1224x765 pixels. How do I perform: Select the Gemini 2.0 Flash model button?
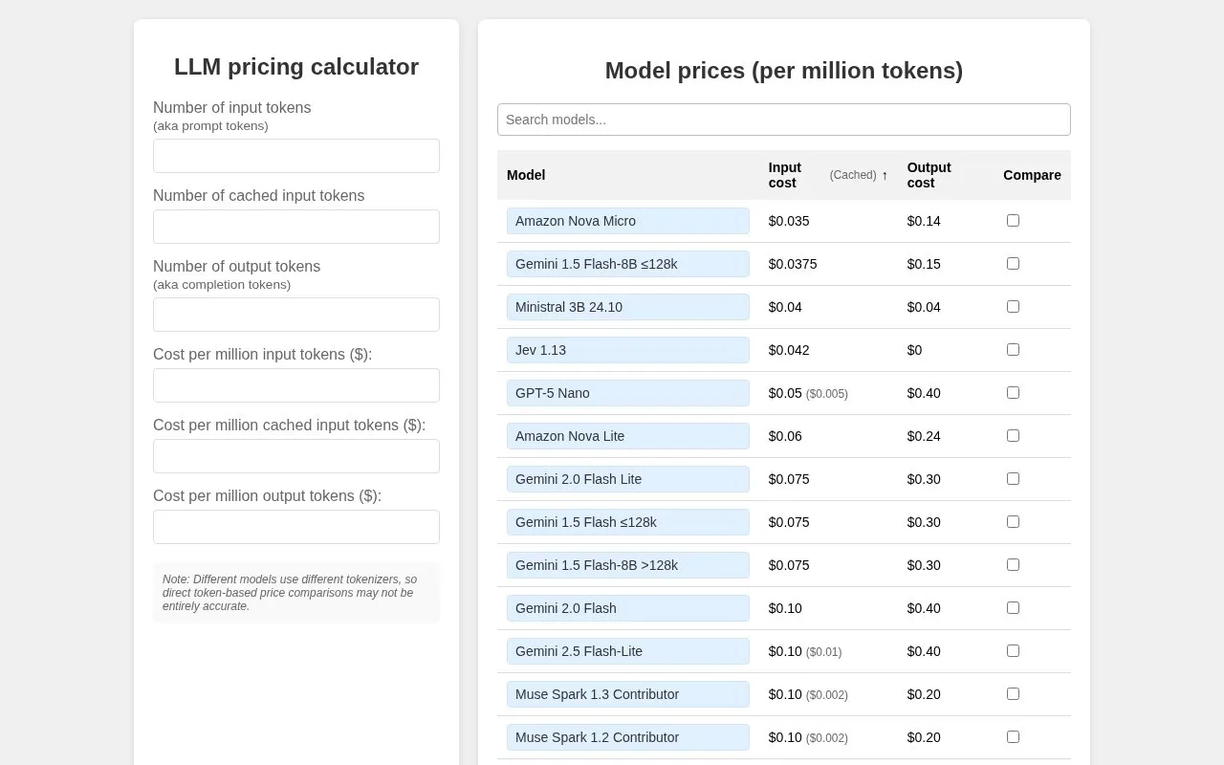(628, 608)
